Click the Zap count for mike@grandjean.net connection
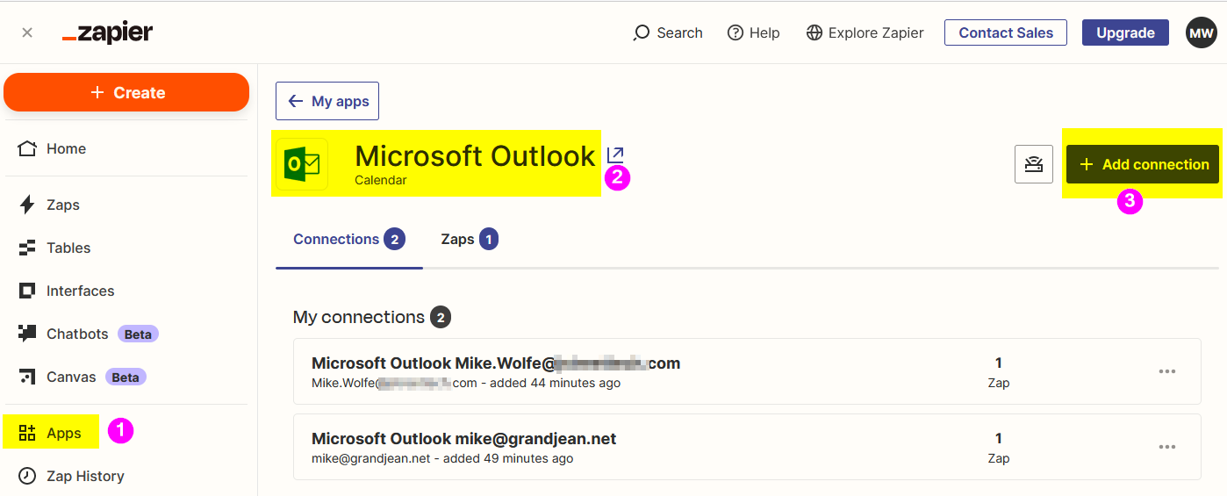Screen dimensions: 1227x496 point(999,448)
